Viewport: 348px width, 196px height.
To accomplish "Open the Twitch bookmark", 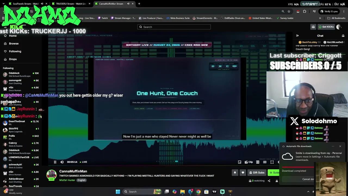I will pos(102,18).
